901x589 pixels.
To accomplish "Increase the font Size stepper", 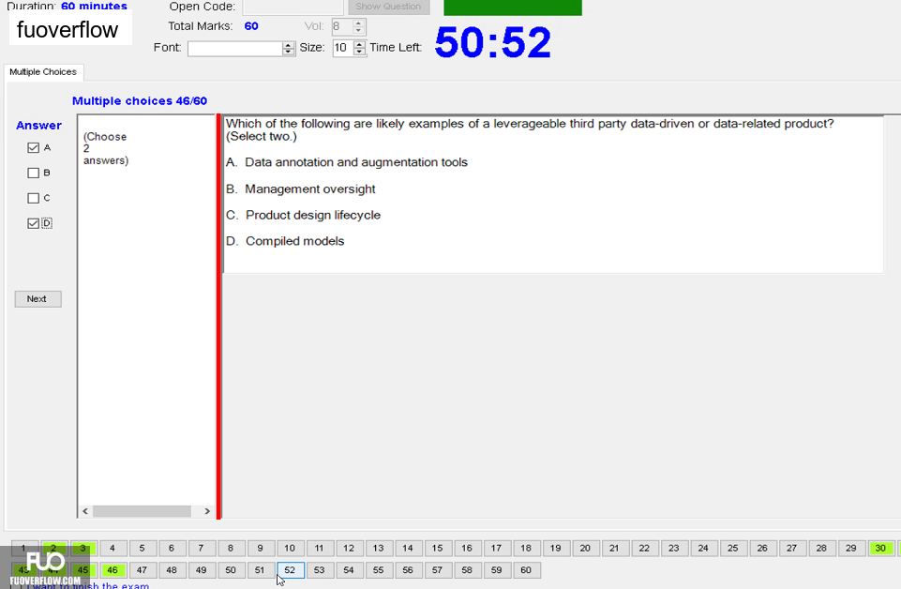I will (360, 45).
